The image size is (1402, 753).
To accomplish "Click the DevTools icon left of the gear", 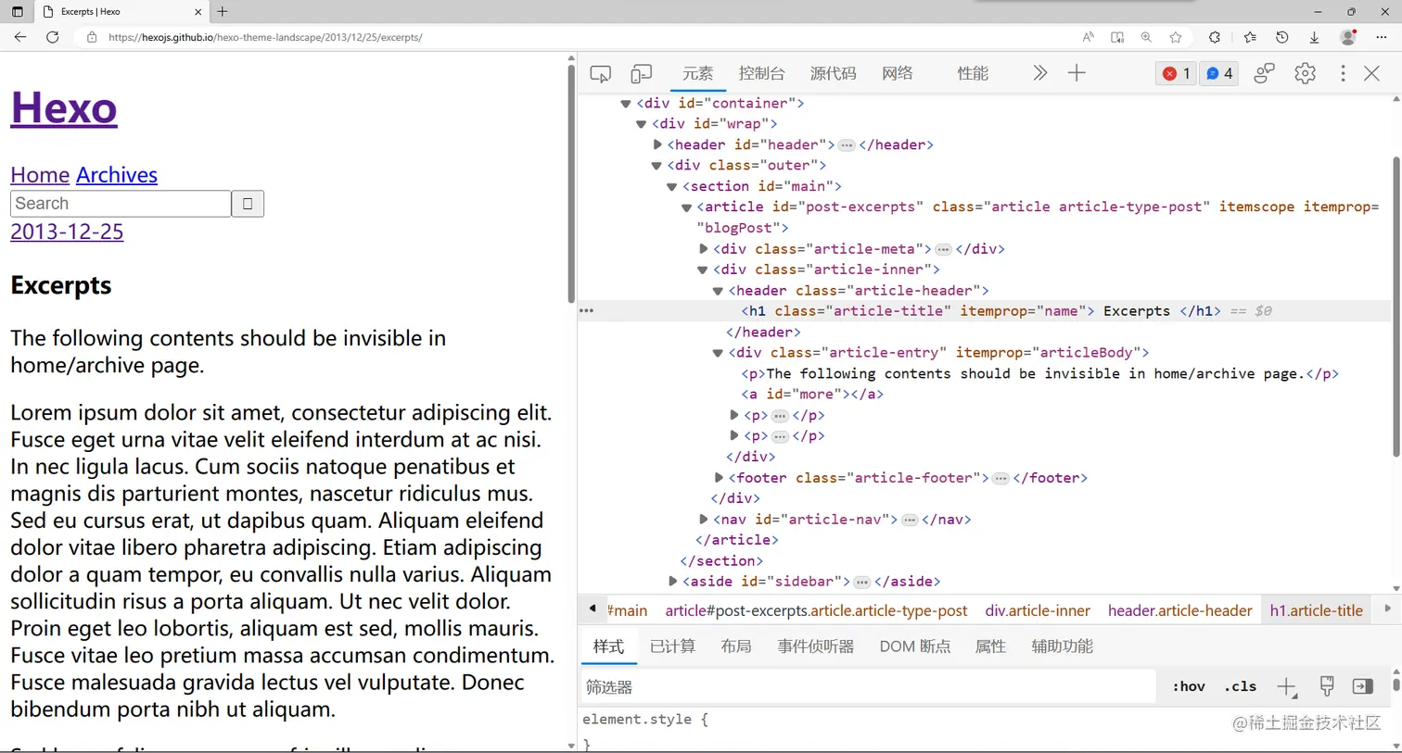I will click(1264, 73).
